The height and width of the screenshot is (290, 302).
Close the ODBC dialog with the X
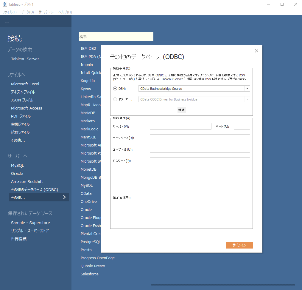256,51
